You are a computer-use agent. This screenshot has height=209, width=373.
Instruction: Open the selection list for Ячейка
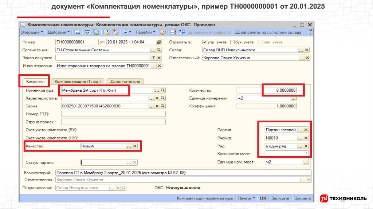(x=300, y=138)
